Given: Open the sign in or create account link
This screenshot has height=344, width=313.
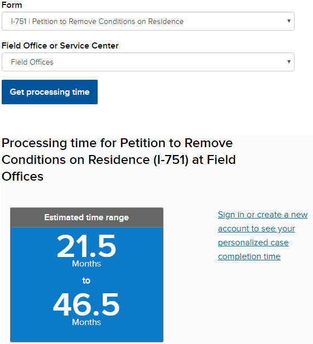Looking at the screenshot, I should 263,235.
